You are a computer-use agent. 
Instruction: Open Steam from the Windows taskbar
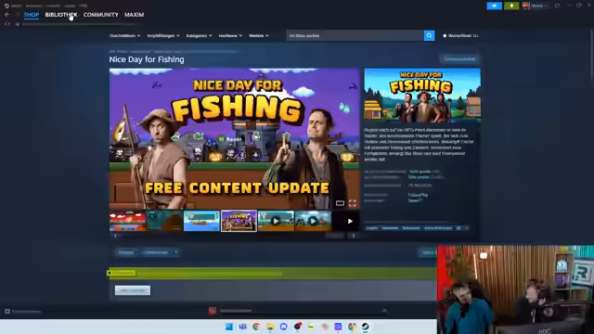(x=365, y=327)
